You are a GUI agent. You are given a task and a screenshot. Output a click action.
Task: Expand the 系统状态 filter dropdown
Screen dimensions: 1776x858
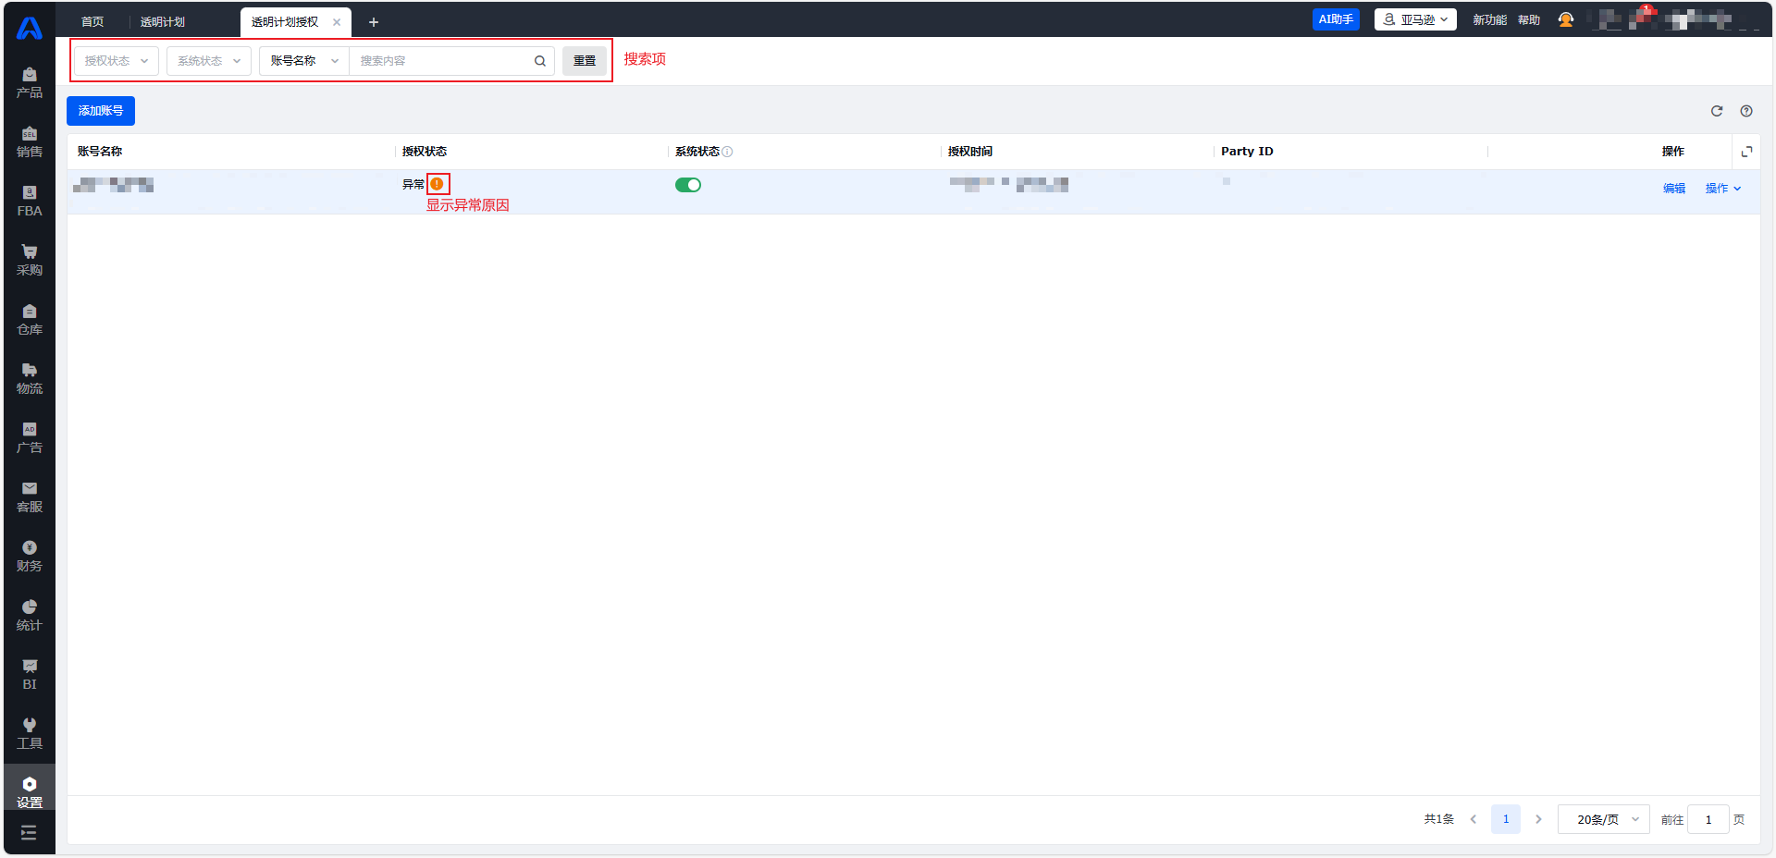pyautogui.click(x=209, y=61)
